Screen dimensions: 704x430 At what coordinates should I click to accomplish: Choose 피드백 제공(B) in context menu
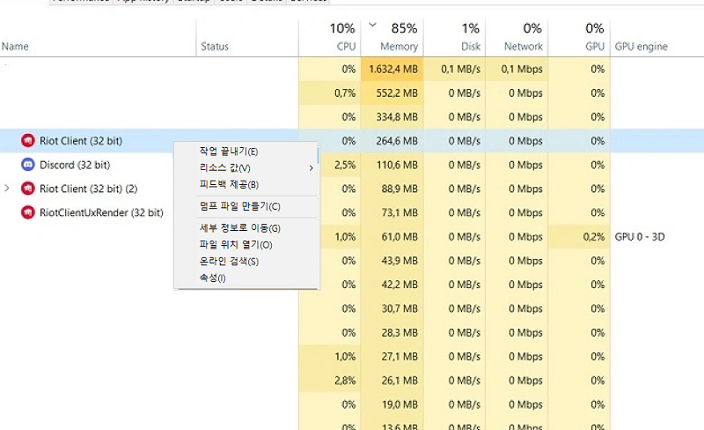click(x=229, y=185)
